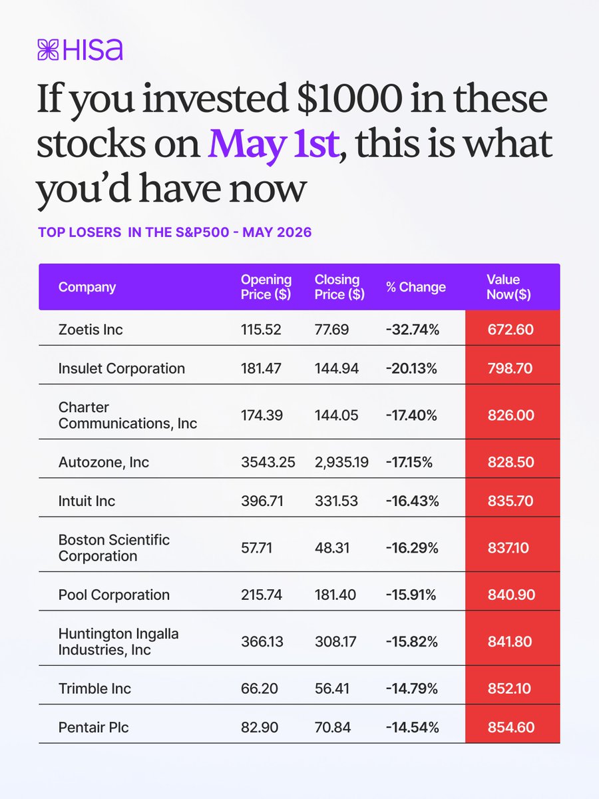Click Pool Corporation's 215.74 opening price

(262, 595)
